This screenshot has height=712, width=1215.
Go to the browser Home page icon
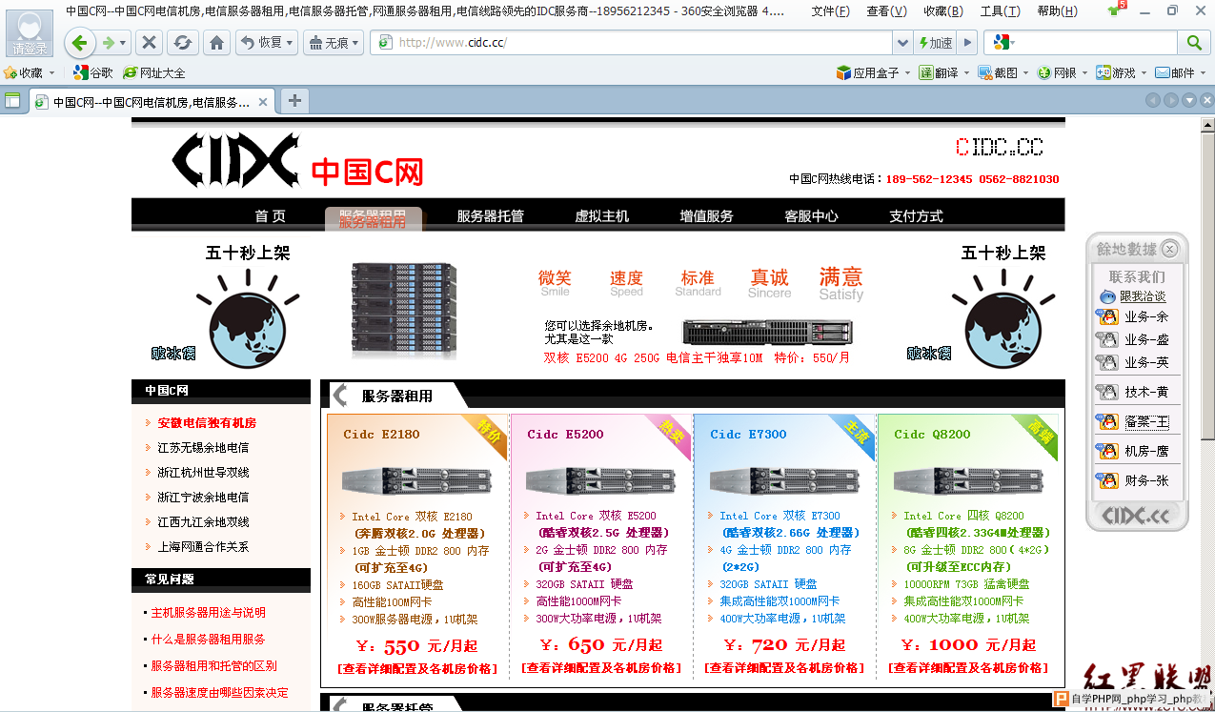coord(216,43)
